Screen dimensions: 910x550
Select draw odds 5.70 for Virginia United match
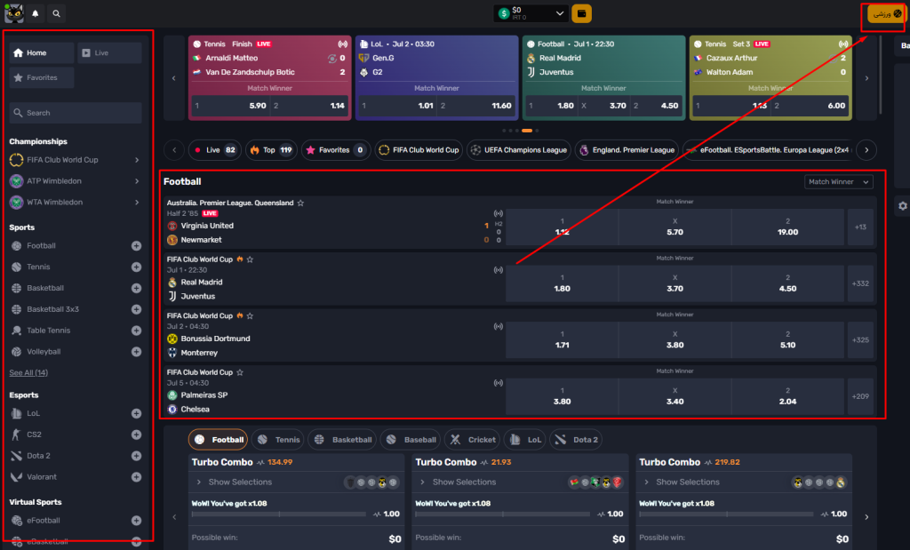(675, 227)
